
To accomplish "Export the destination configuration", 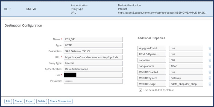I will click(x=30, y=102).
